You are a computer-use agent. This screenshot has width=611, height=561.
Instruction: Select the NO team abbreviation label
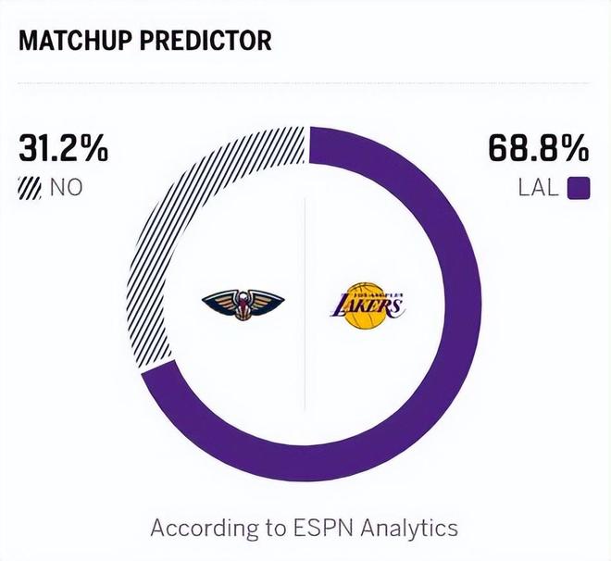click(x=66, y=188)
